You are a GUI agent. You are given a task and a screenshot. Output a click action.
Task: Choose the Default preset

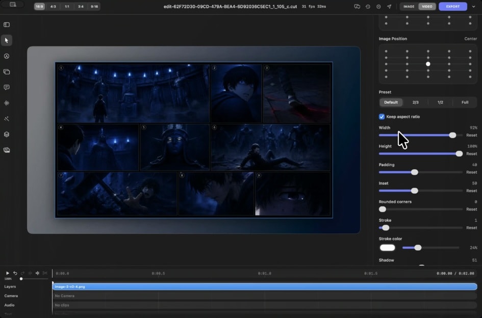pos(391,102)
